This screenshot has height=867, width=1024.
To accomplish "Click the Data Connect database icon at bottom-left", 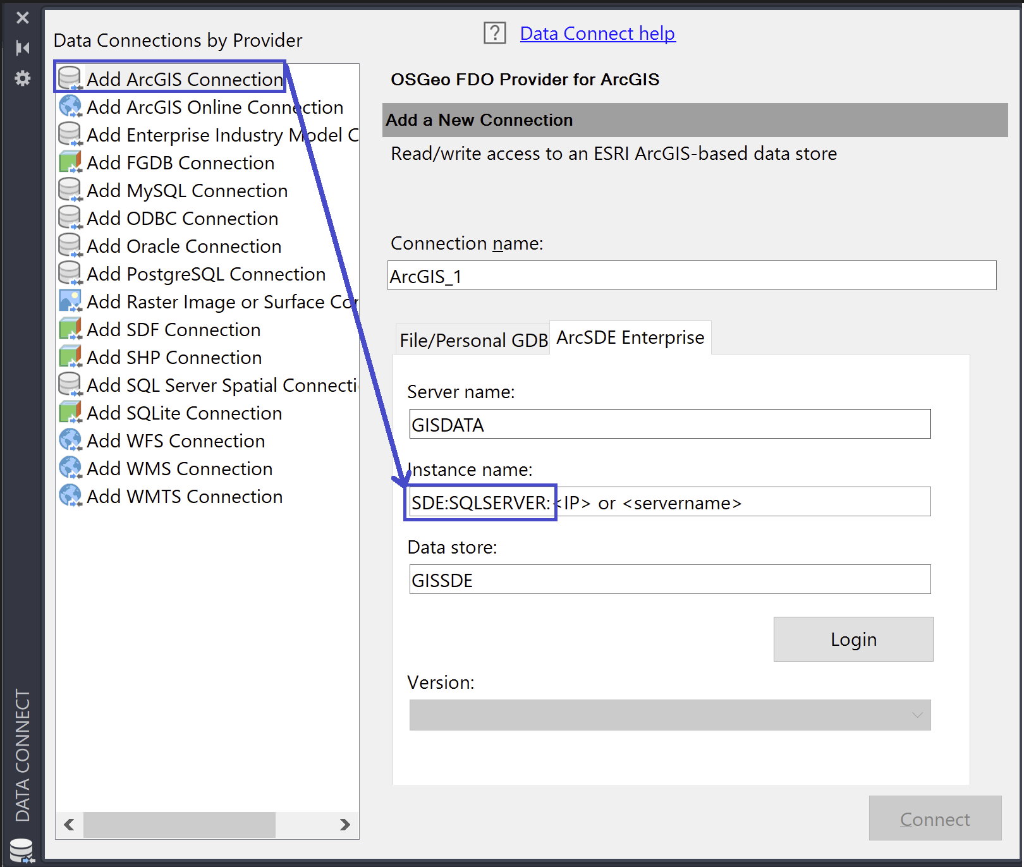I will [x=22, y=850].
